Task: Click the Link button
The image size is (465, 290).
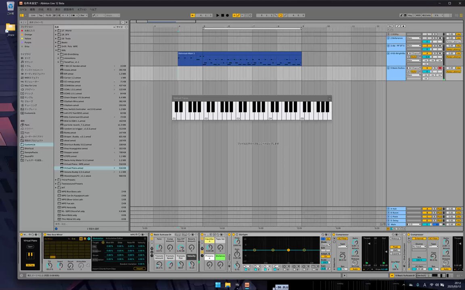Action: [33, 15]
